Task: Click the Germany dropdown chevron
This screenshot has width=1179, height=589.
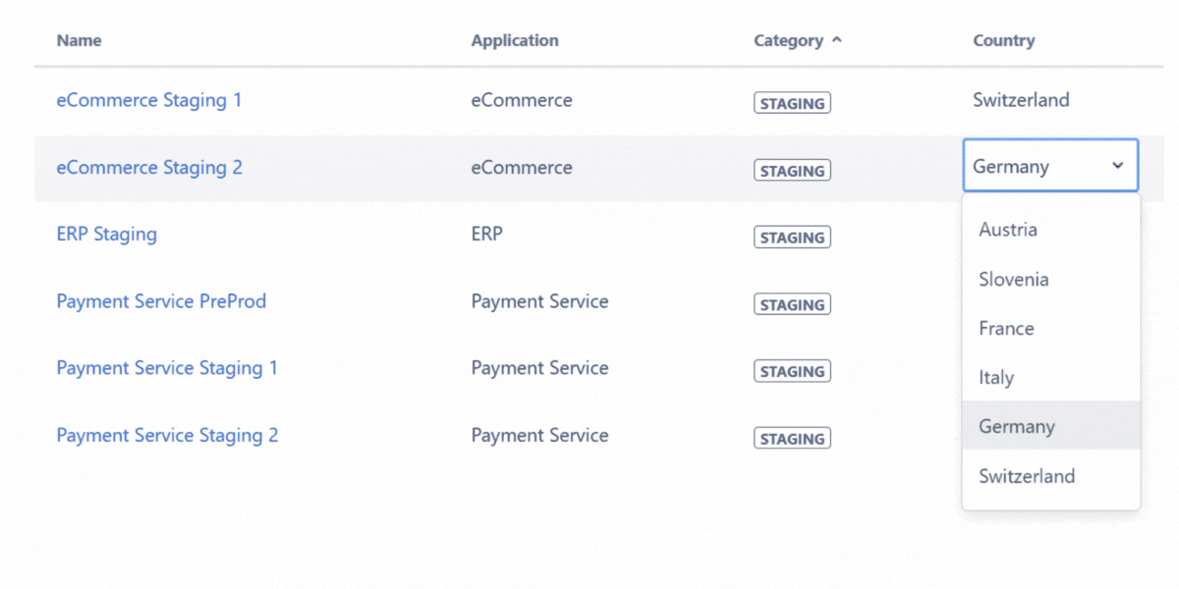Action: pos(1117,166)
